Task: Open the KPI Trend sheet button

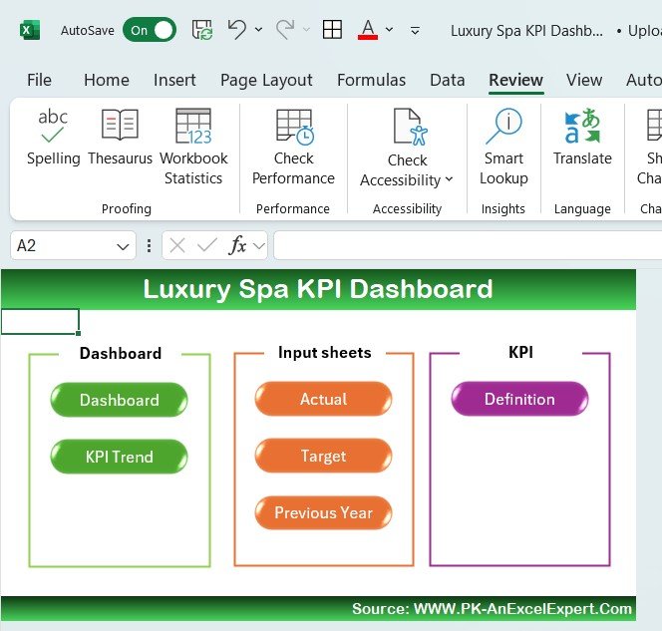Action: pyautogui.click(x=119, y=457)
